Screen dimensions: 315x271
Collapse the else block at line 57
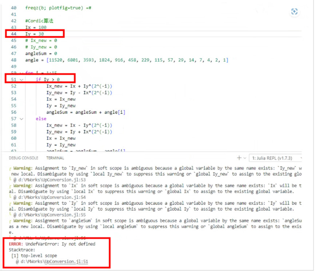tap(21, 119)
